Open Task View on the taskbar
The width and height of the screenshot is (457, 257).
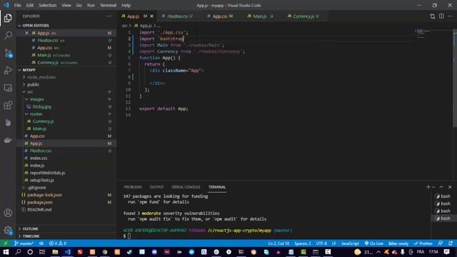tap(42, 252)
